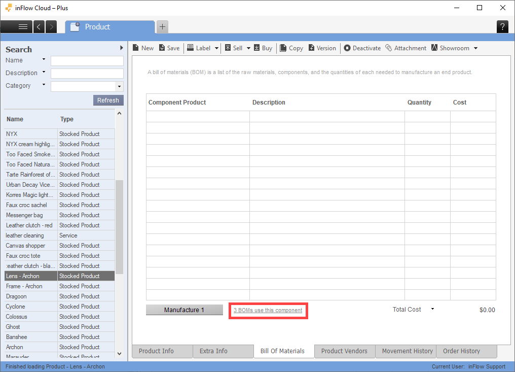515x372 pixels.
Task: Add a new tab with the plus button
Action: (162, 27)
